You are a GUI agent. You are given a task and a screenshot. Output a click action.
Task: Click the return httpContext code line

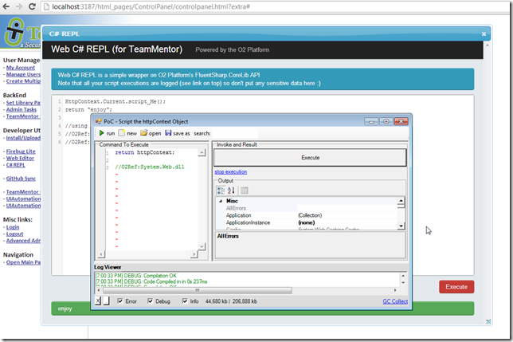point(145,152)
